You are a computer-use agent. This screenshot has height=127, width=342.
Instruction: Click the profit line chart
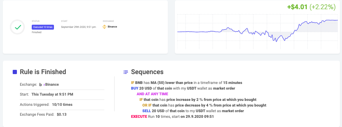click(x=257, y=31)
